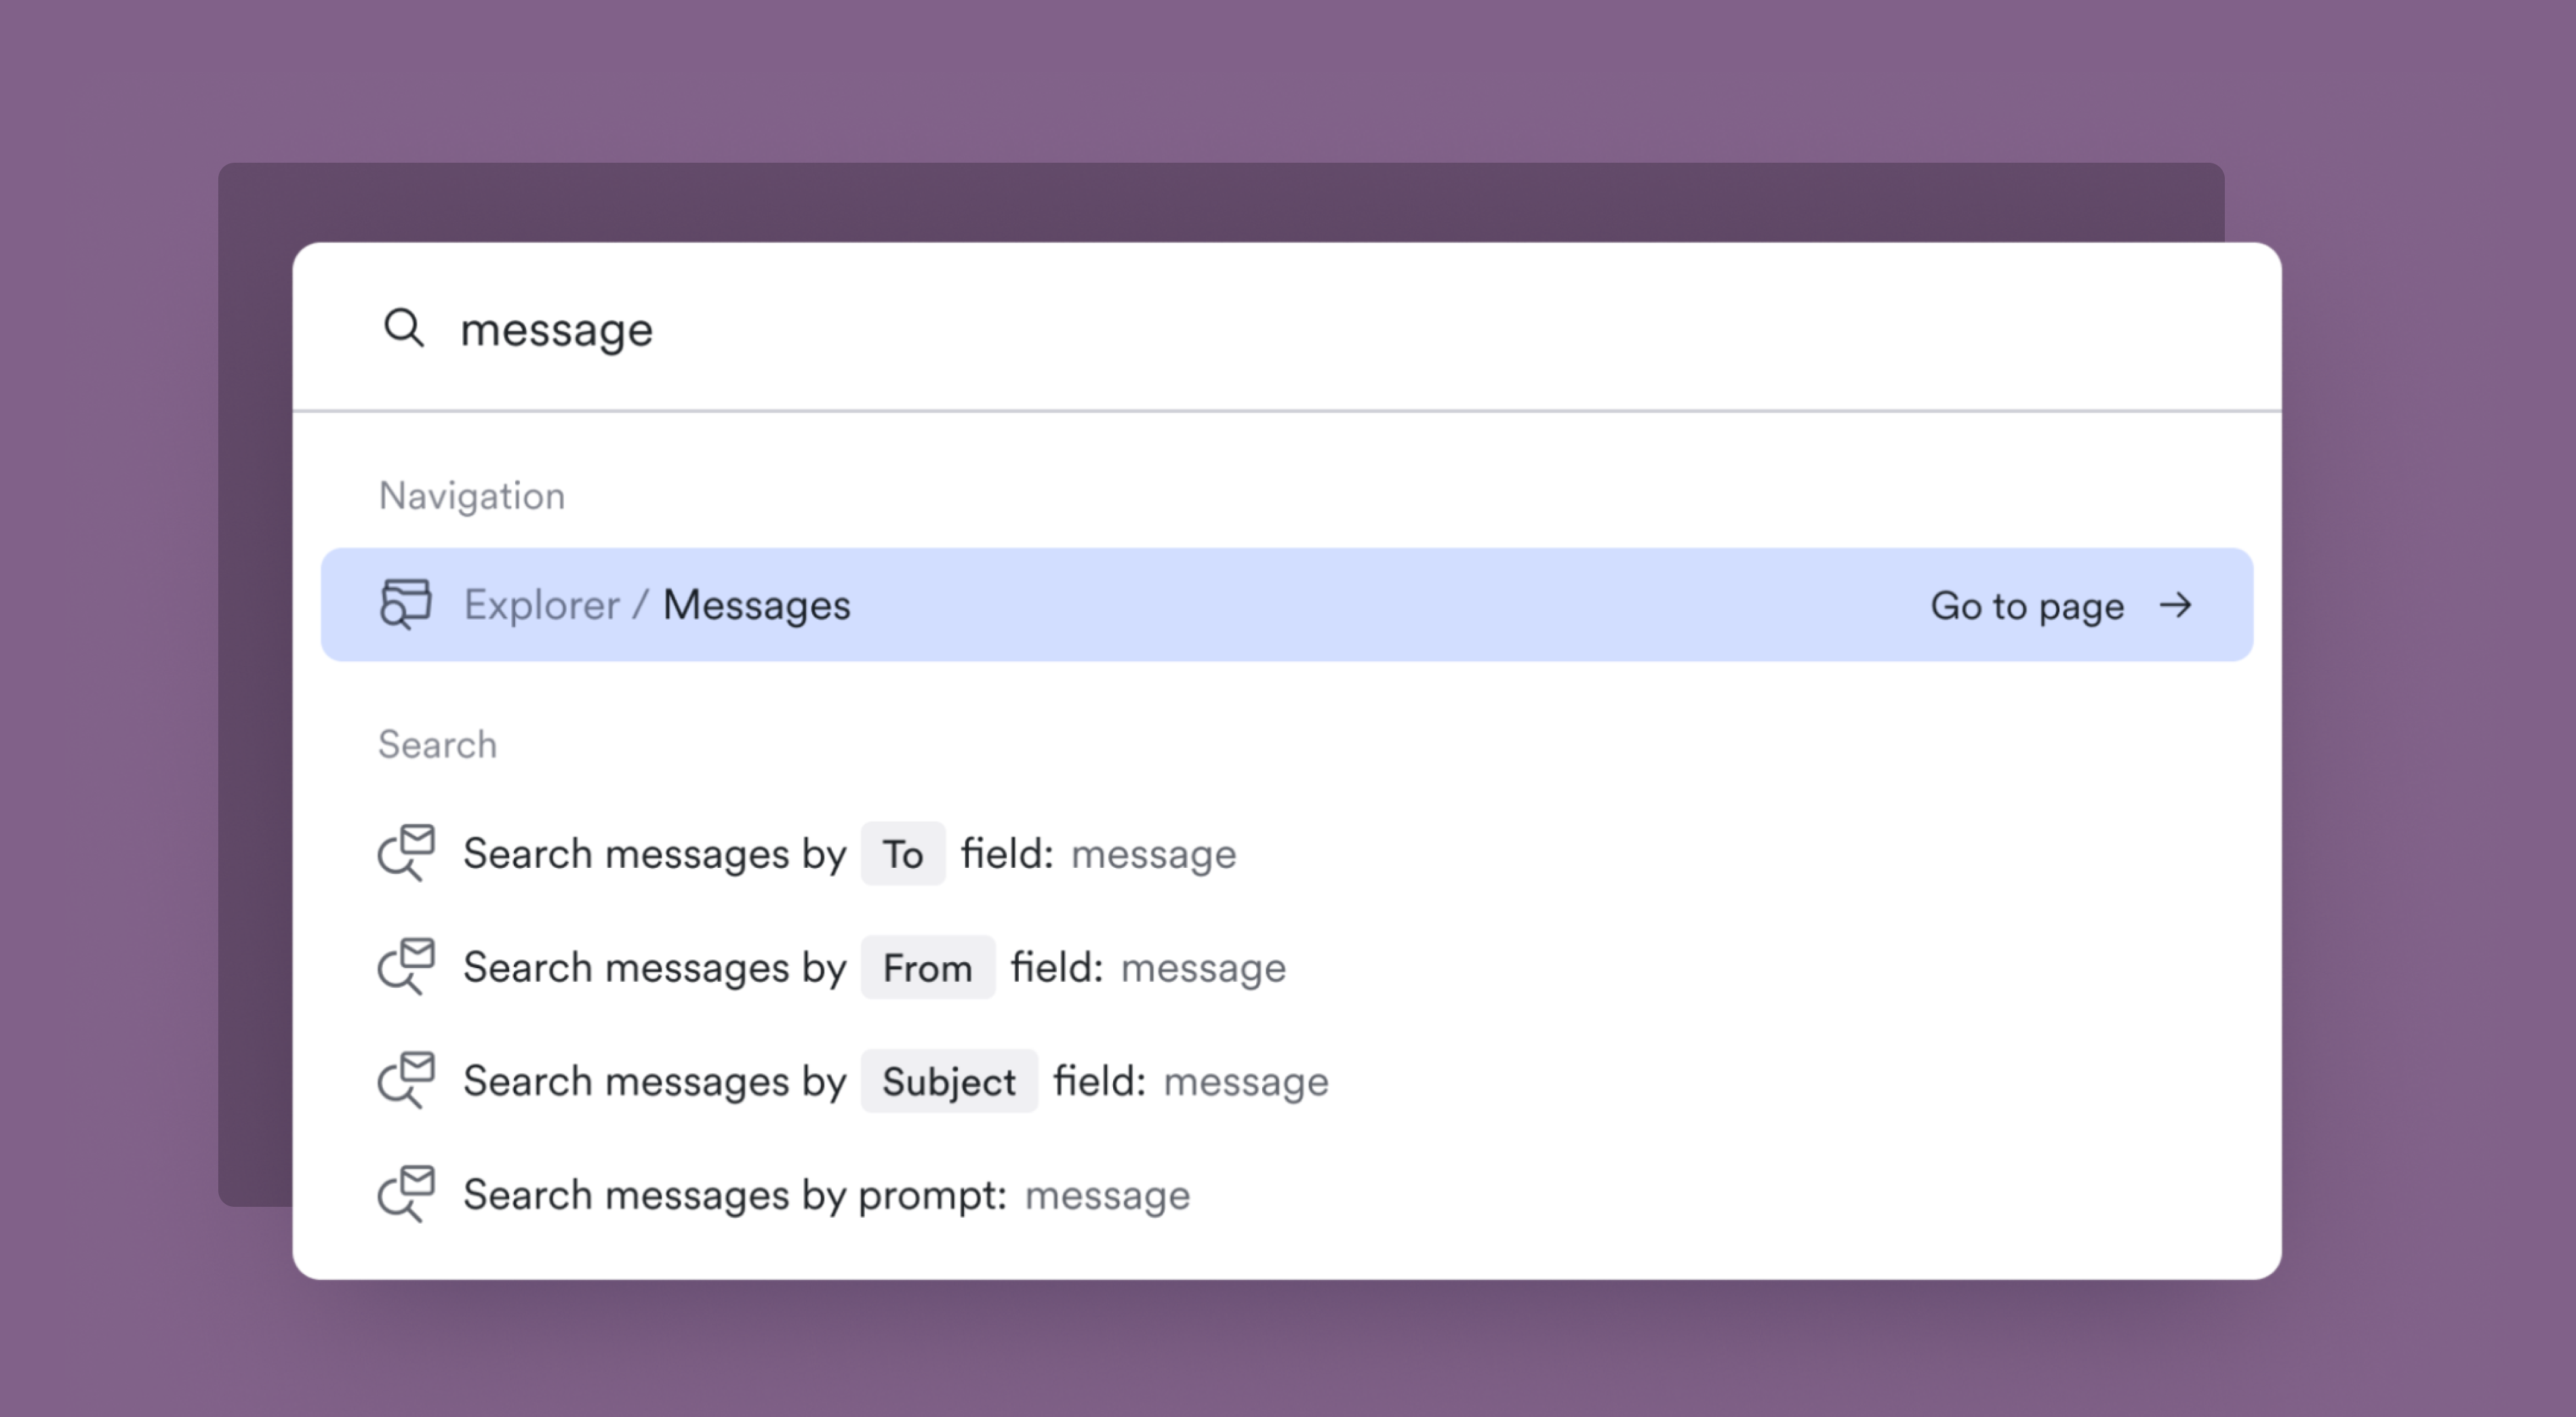Select Search messages by prompt option
Image resolution: width=2576 pixels, height=1417 pixels.
click(734, 1195)
